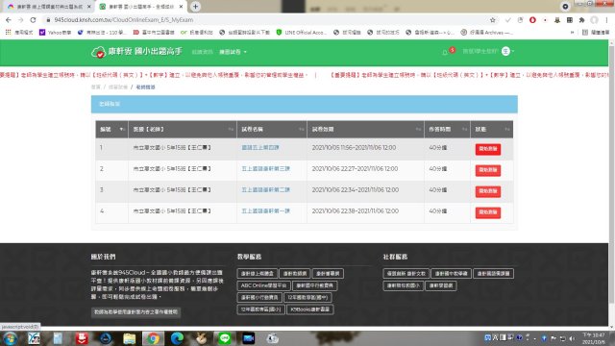
Task: Open the dropdown menu in the green navigation bar
Action: point(233,52)
